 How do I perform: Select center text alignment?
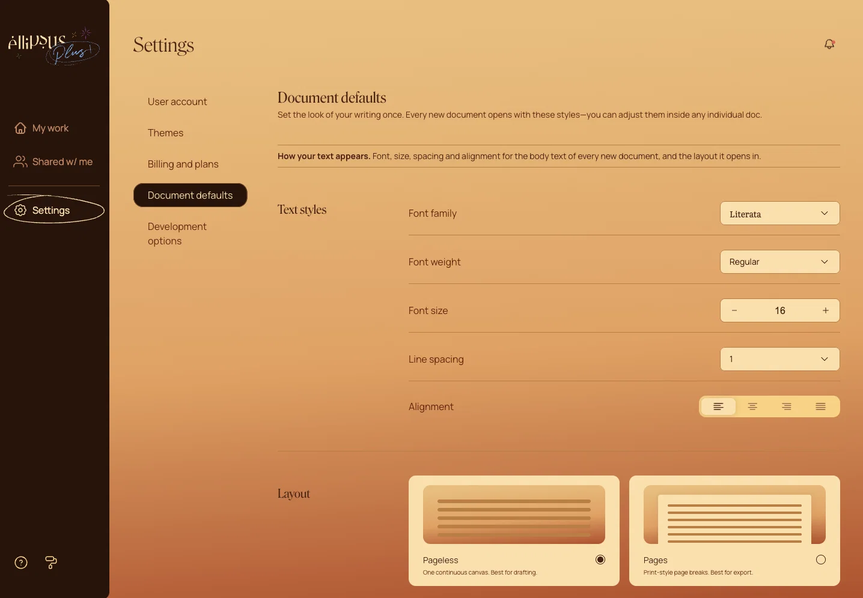point(752,406)
